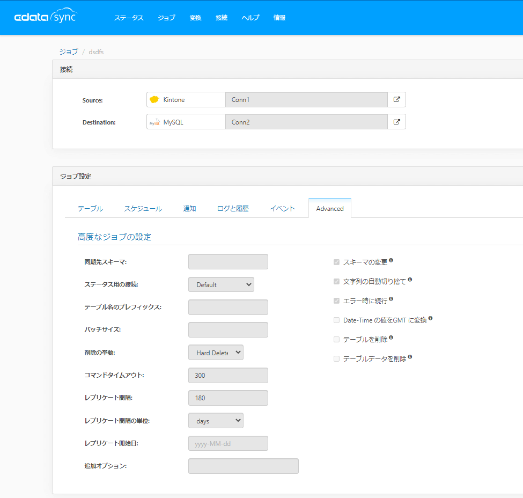
Task: Open 変換 in the top navigation
Action: pos(195,18)
